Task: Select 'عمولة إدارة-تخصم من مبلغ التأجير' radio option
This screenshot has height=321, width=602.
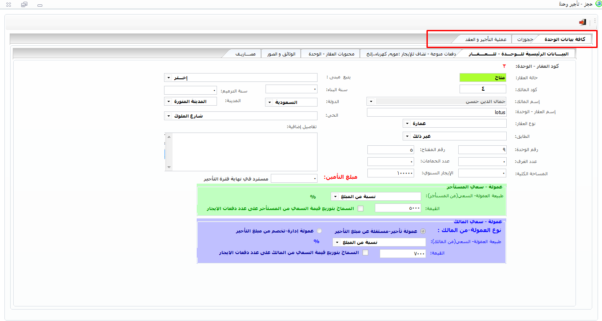Action: click(x=319, y=231)
